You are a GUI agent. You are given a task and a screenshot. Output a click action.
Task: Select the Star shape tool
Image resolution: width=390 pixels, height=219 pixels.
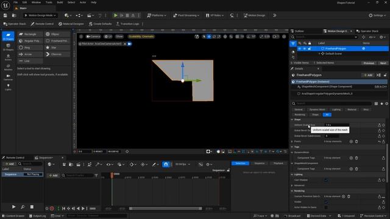pos(57,47)
